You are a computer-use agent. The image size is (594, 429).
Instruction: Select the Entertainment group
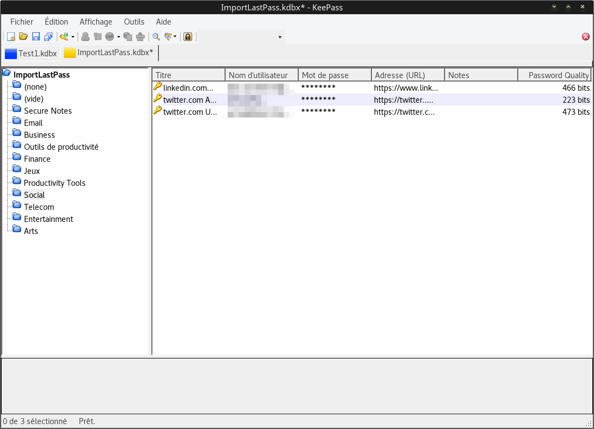49,219
